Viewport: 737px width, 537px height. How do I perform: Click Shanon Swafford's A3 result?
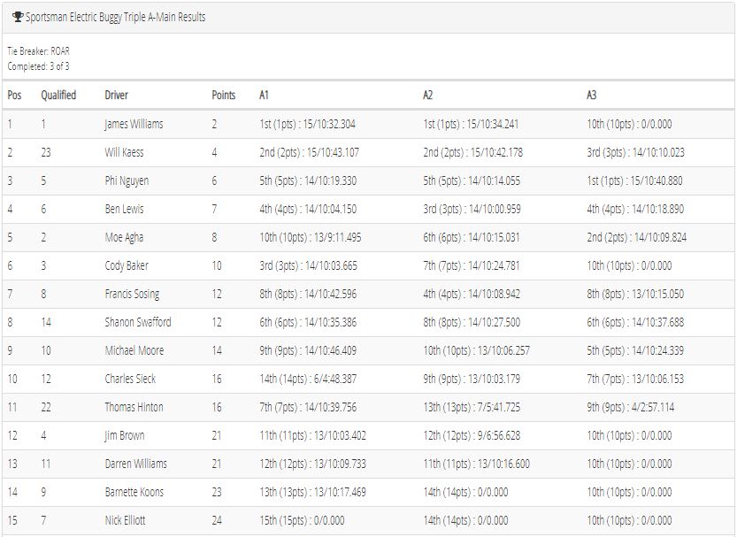[635, 322]
